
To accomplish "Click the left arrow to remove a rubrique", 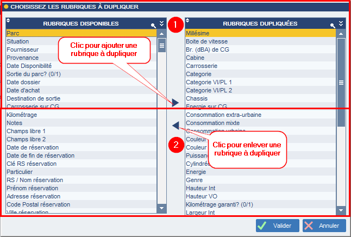I will tap(175, 126).
